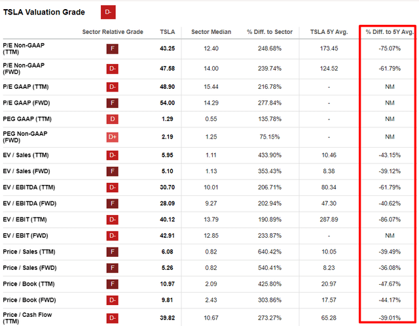Click the D- grade badge for Price / Cash Flow (TTM)
Viewport: 419px width, 326px height.
coord(113,318)
